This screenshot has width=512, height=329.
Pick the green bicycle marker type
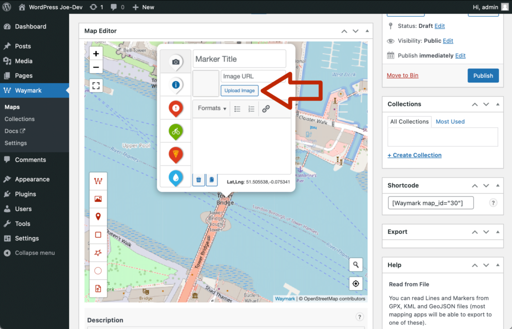175,131
